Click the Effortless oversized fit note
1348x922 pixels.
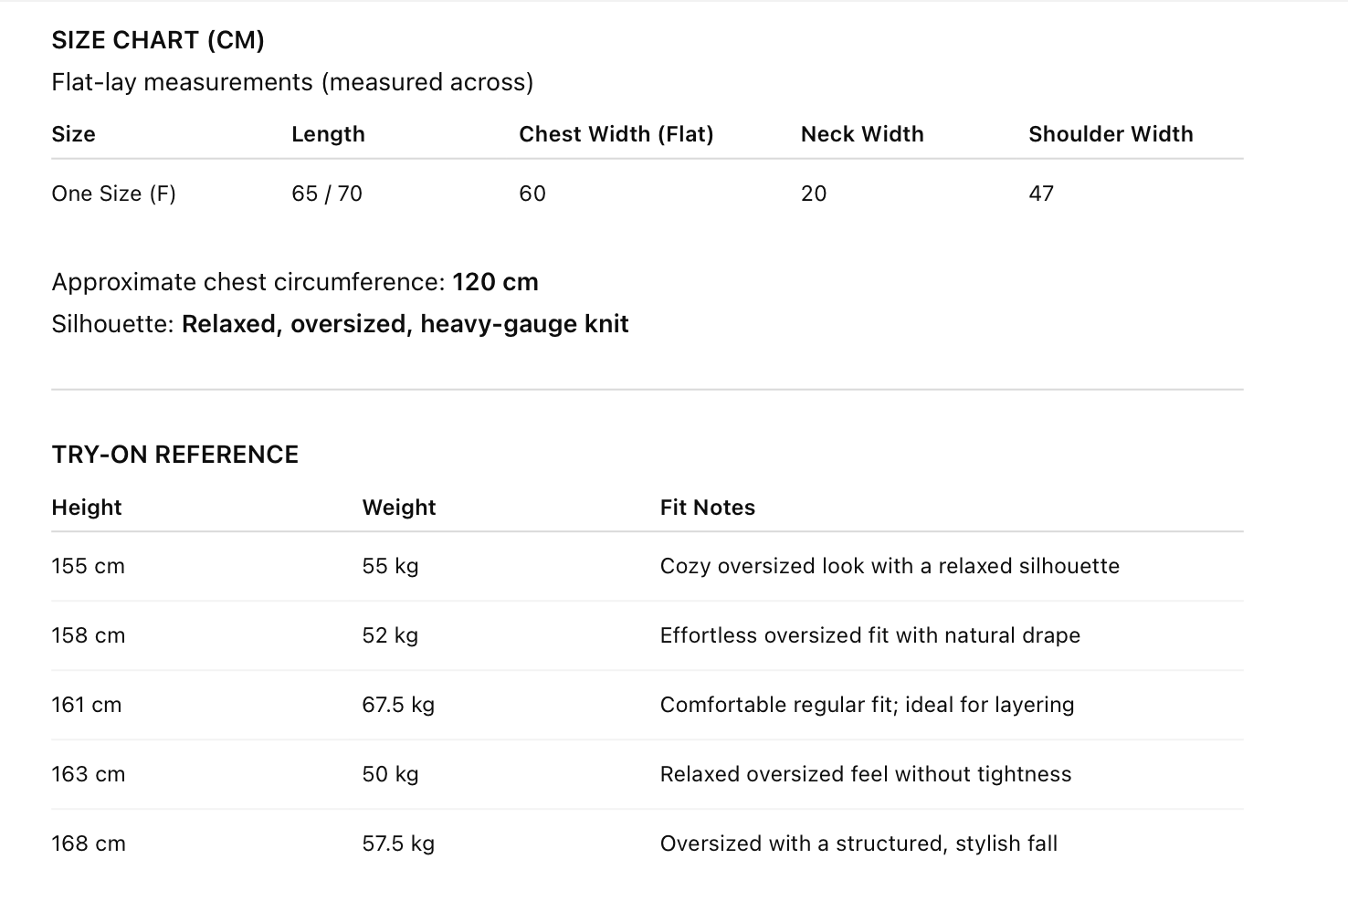pyautogui.click(x=869, y=635)
